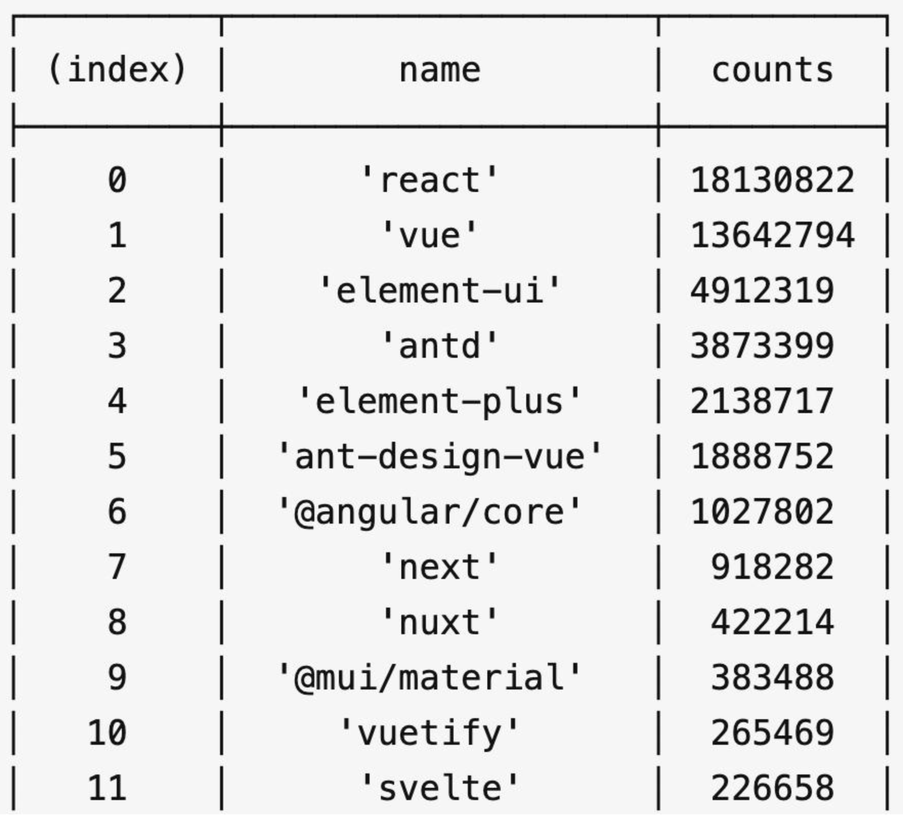Click the 'svelte' name cell

pyautogui.click(x=440, y=788)
